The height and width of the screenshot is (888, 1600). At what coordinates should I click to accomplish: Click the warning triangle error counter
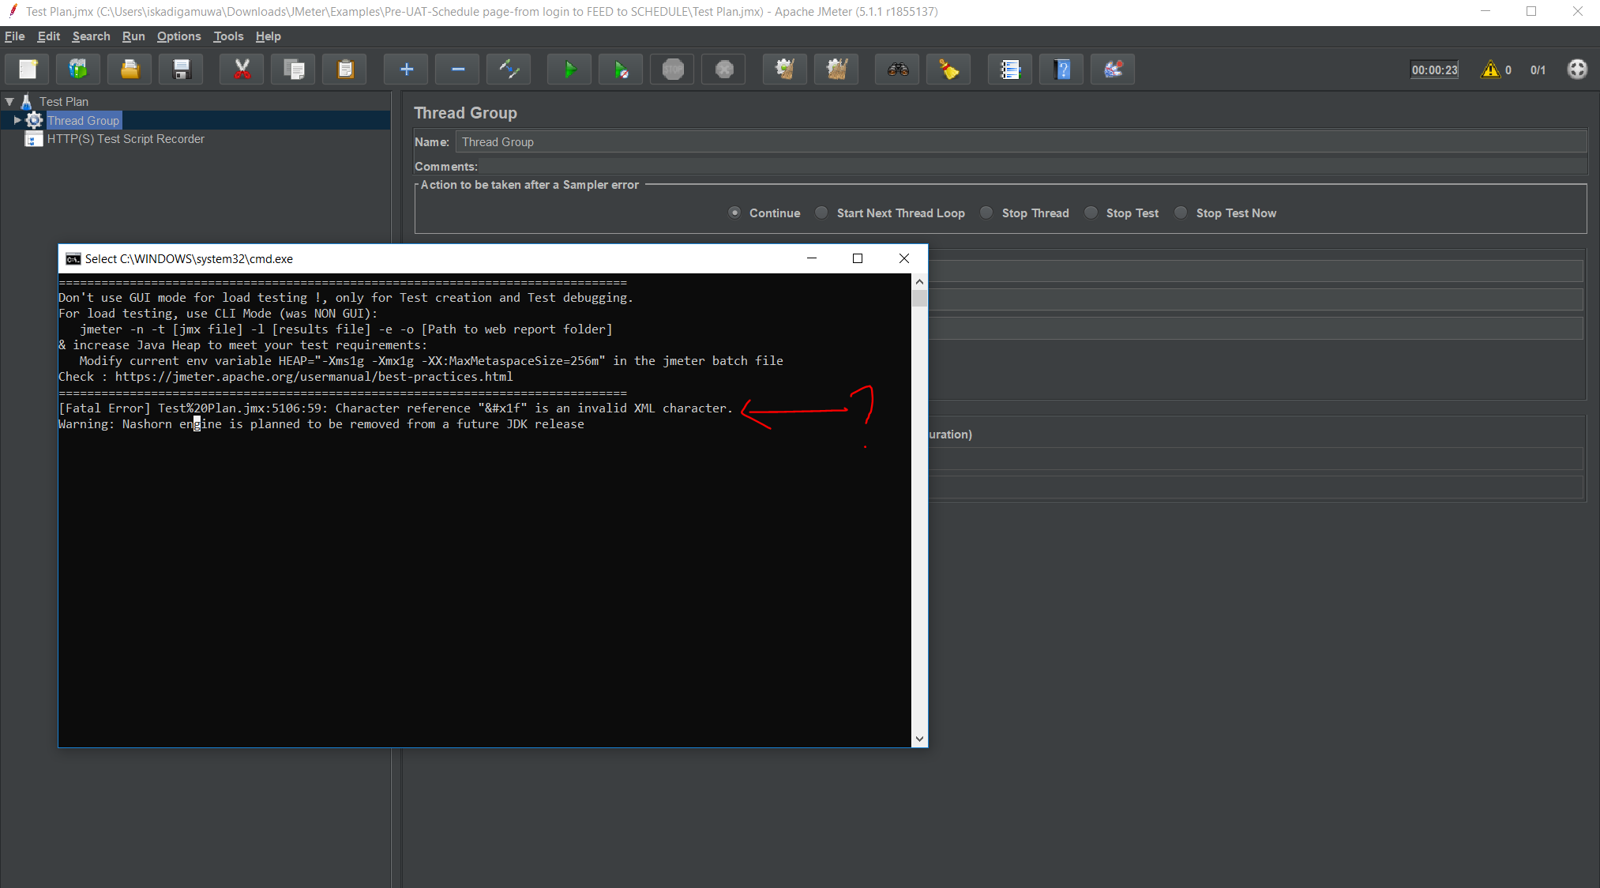point(1490,70)
